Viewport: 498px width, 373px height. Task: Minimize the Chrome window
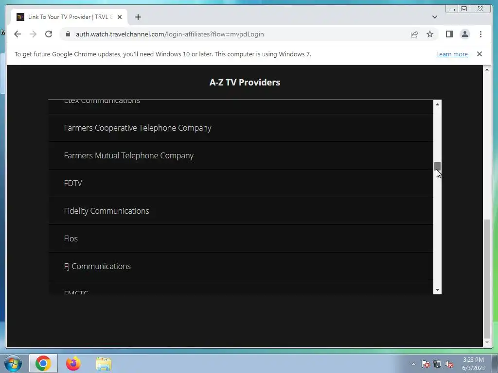[x=452, y=9]
